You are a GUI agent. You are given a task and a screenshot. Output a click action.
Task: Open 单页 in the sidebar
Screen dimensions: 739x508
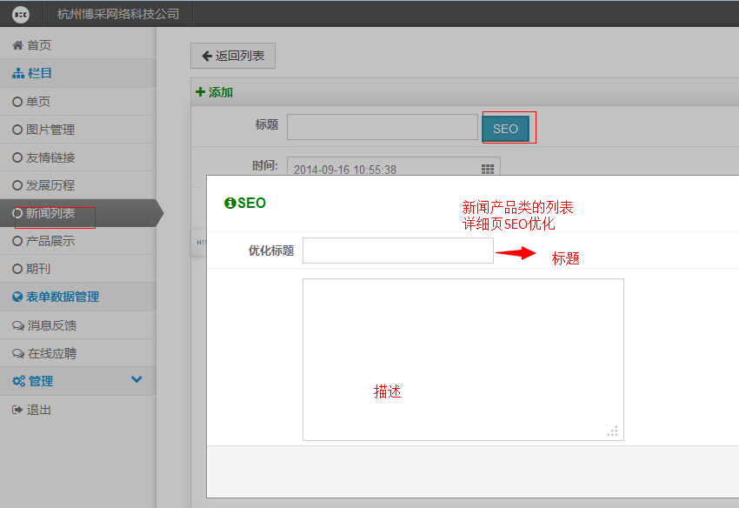[38, 102]
